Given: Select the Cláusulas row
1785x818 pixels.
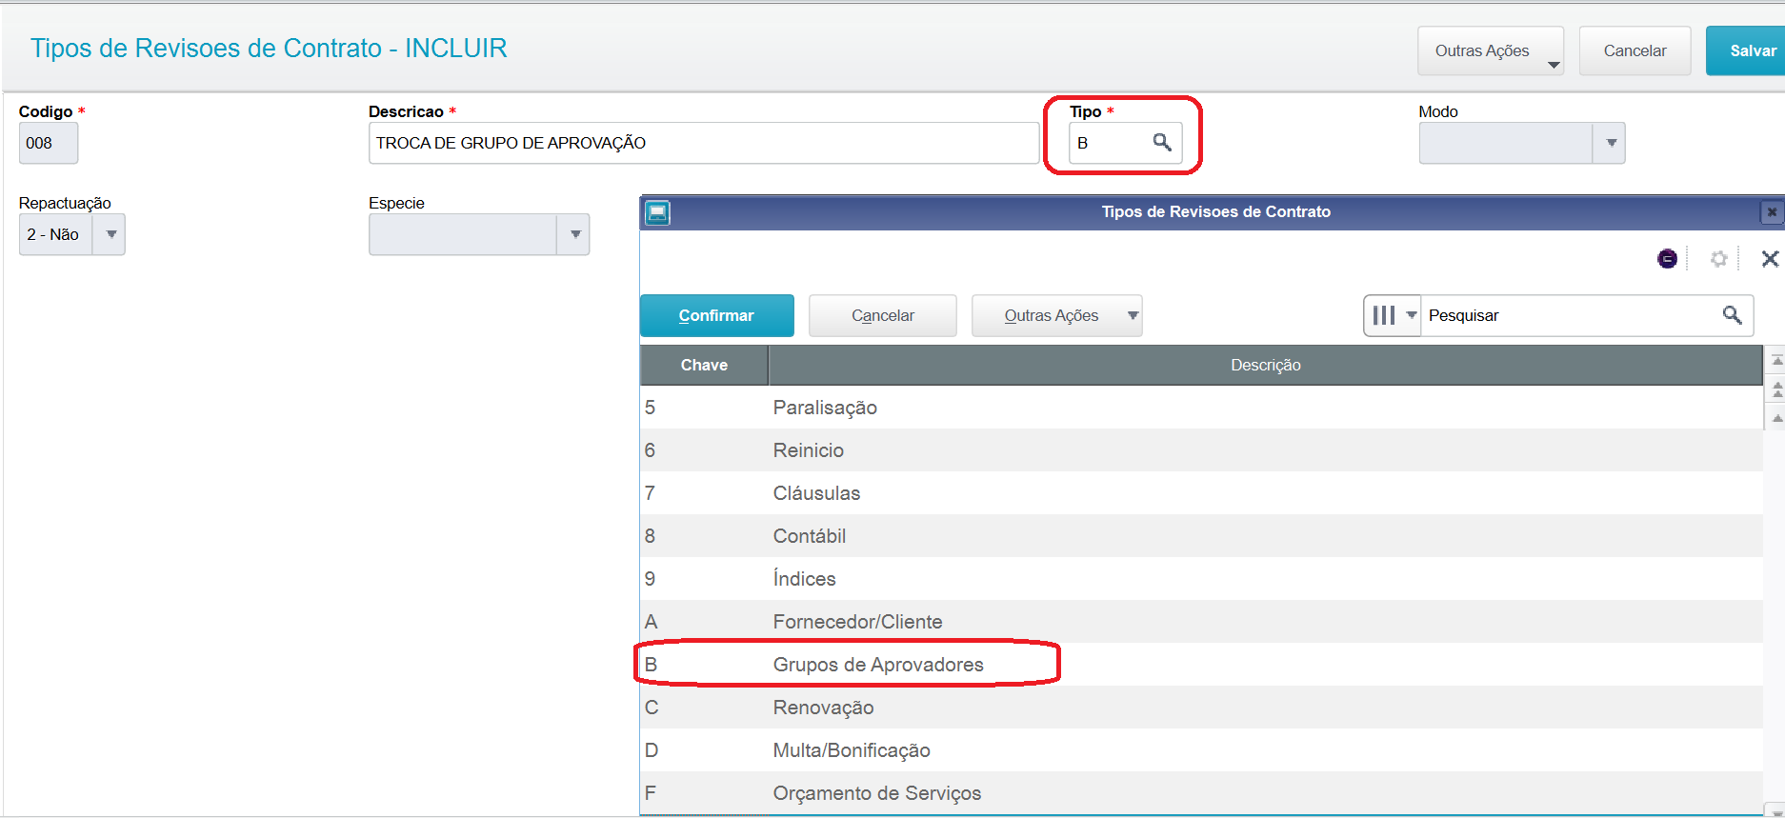Looking at the screenshot, I should pyautogui.click(x=1201, y=493).
